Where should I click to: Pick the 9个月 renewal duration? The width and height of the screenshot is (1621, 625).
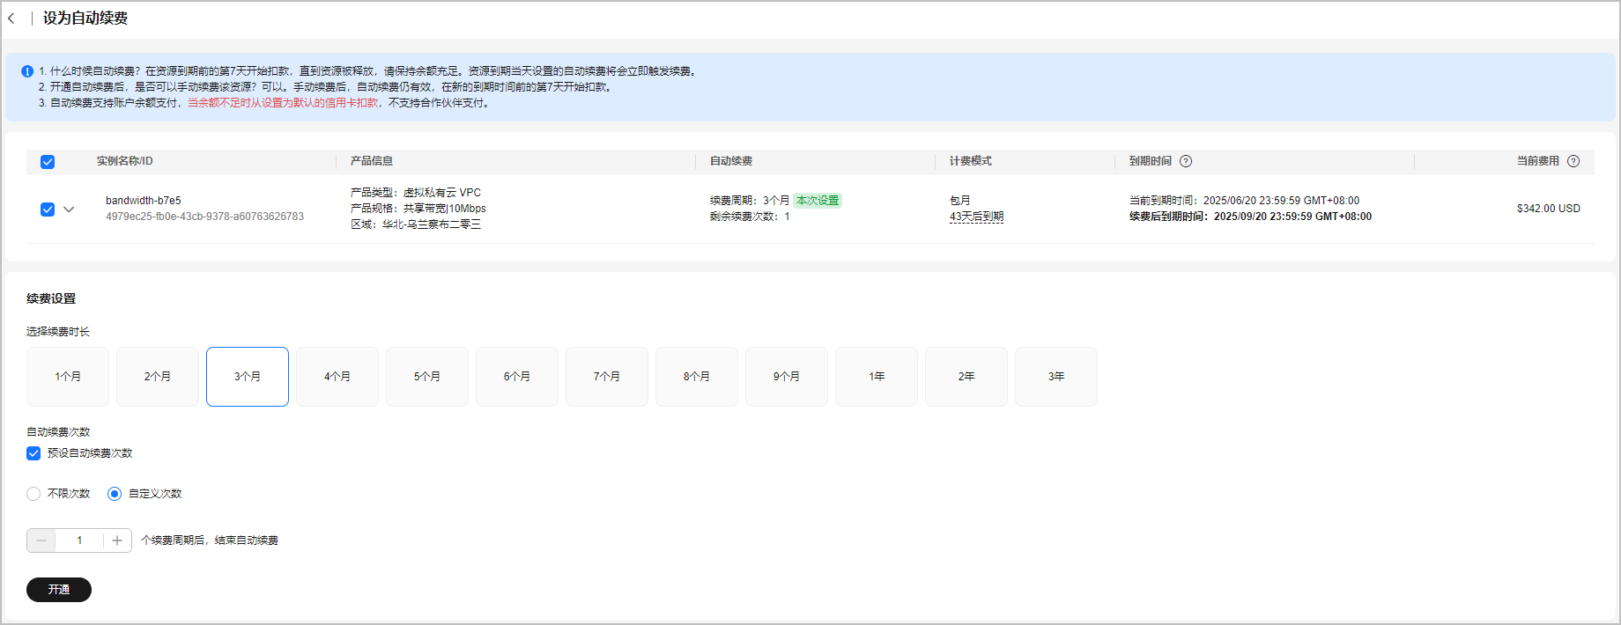click(787, 377)
